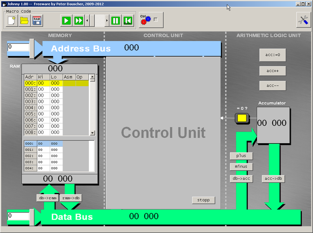Open a file with the yellow folder icon
The height and width of the screenshot is (233, 313).
coord(24,21)
